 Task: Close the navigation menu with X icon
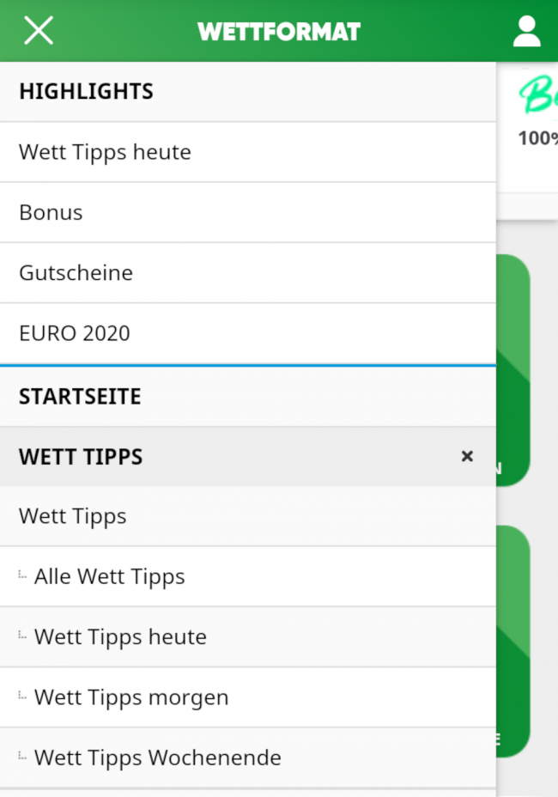click(x=39, y=31)
